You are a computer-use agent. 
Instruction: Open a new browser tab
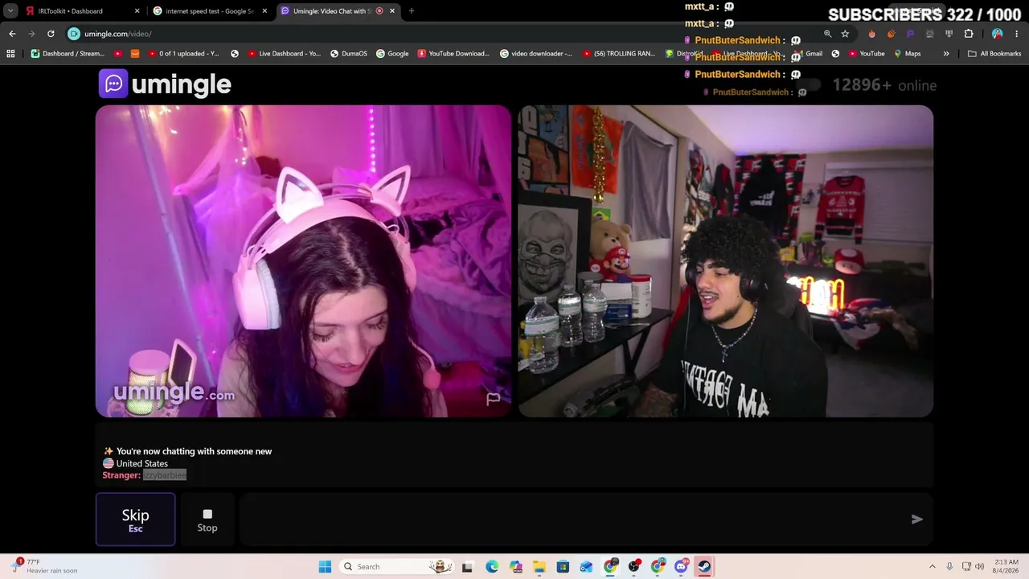(x=412, y=11)
